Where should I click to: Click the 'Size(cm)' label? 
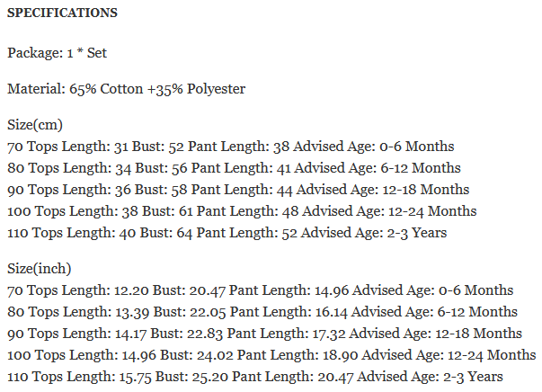[34, 125]
